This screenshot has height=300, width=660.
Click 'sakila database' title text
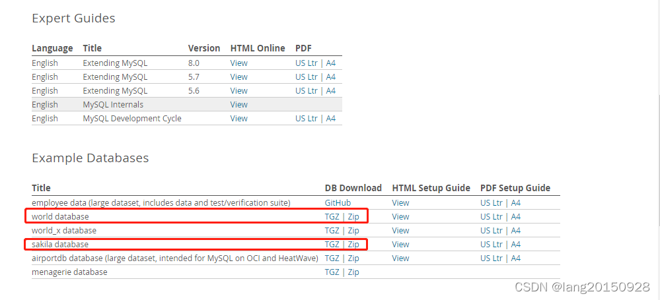pyautogui.click(x=60, y=245)
